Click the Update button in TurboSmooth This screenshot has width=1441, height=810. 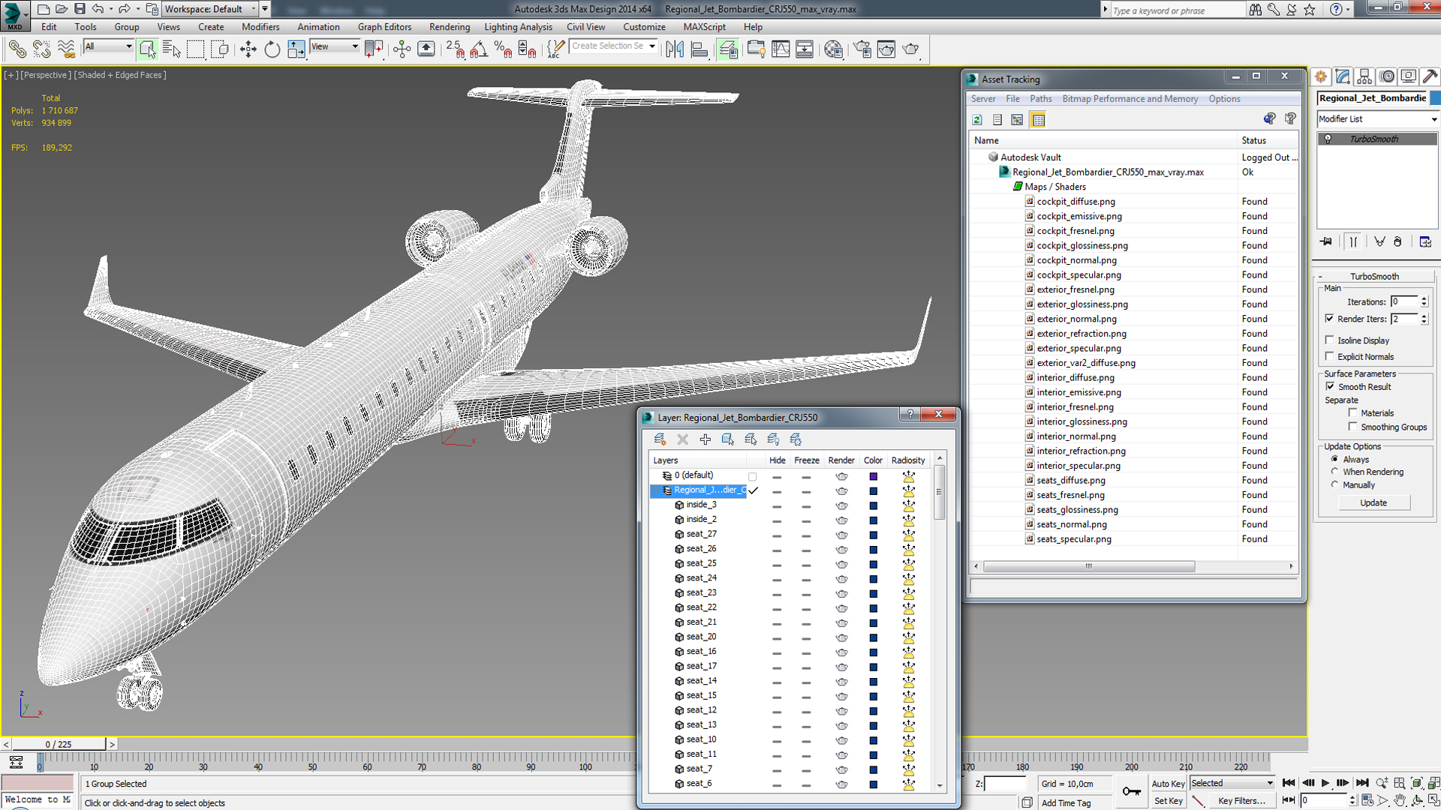pos(1373,503)
